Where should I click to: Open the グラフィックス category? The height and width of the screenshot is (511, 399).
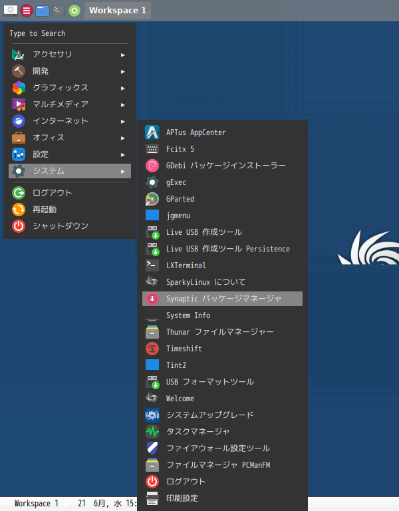[70, 88]
